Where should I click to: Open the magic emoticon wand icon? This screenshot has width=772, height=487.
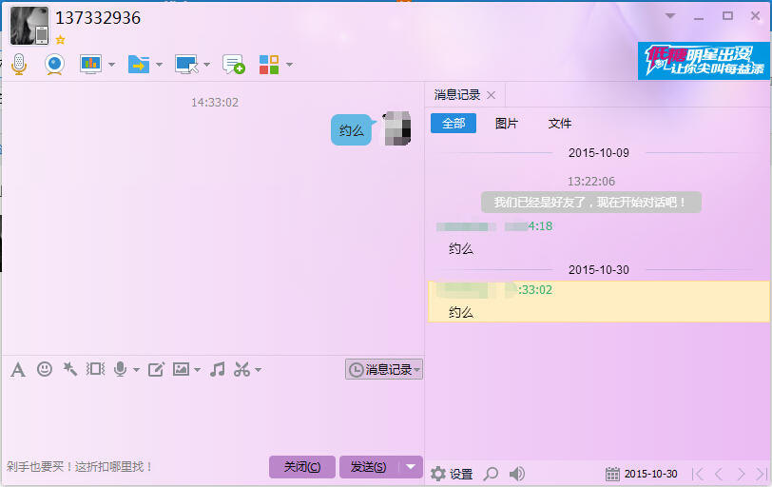click(70, 368)
